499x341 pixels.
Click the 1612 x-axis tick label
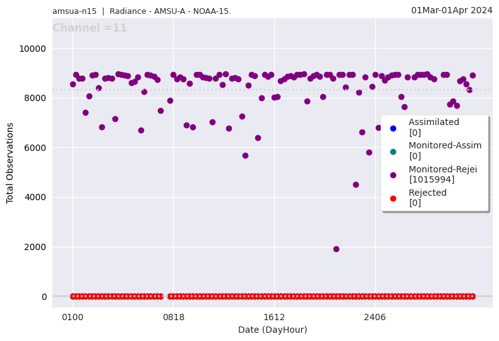(274, 317)
